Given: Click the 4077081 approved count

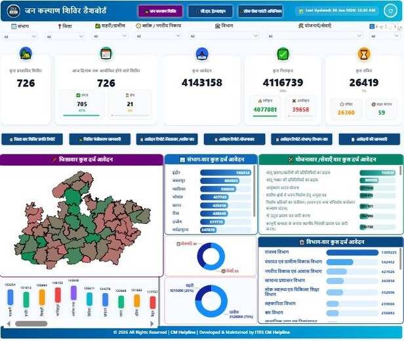Looking at the screenshot, I should click(265, 110).
